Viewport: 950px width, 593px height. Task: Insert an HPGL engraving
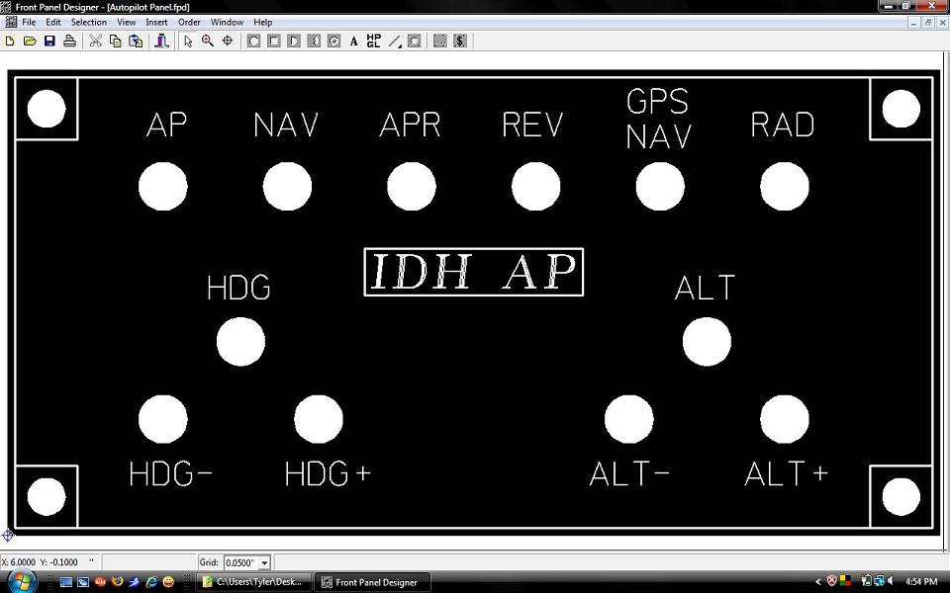(x=374, y=42)
